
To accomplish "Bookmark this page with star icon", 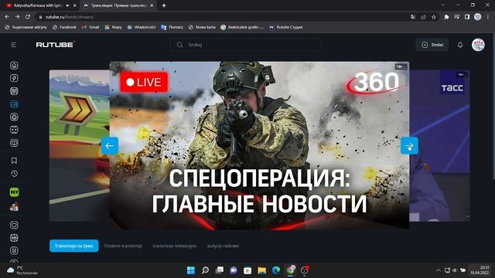I will tap(433, 17).
